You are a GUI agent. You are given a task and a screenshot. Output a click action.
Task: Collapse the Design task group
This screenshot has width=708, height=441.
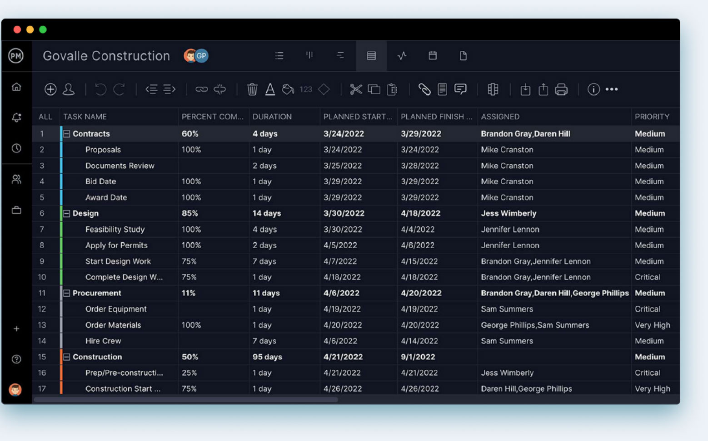point(66,213)
